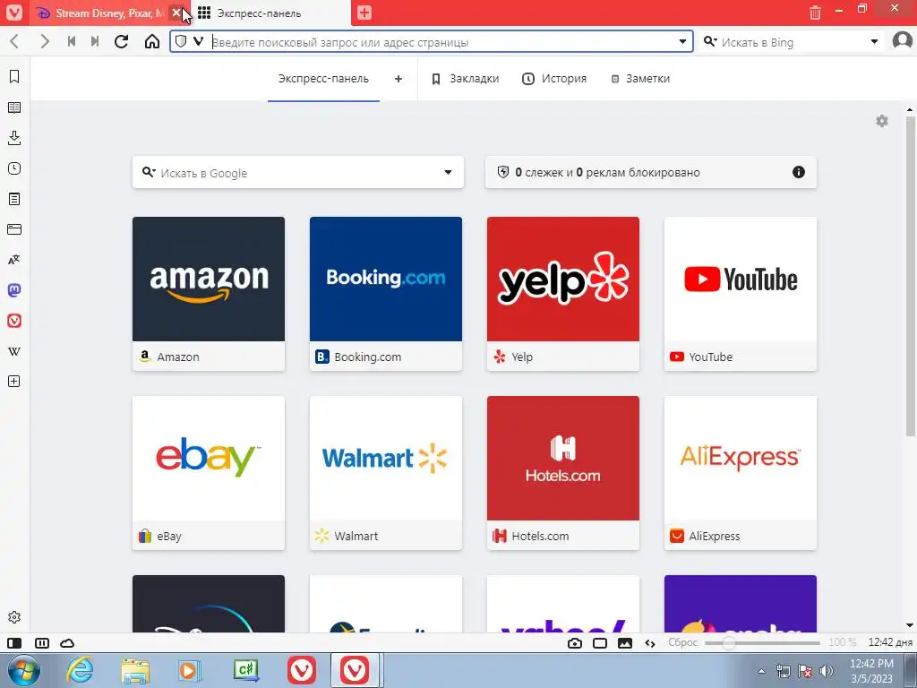This screenshot has height=688, width=917.
Task: Add a new speed dial group
Action: point(399,79)
